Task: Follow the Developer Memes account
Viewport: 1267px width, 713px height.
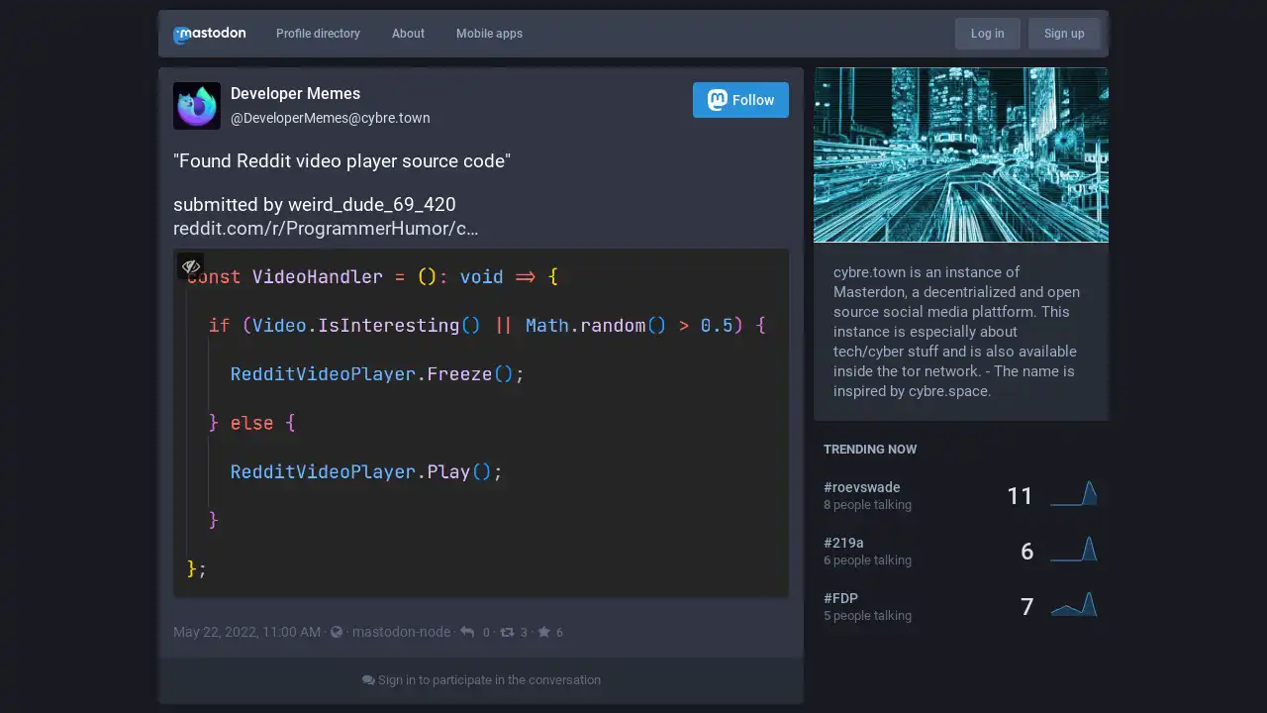Action: click(740, 100)
